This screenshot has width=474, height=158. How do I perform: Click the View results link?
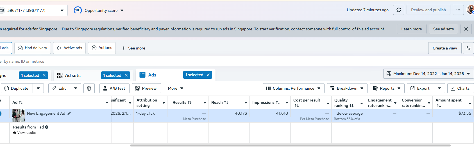pyautogui.click(x=26, y=133)
